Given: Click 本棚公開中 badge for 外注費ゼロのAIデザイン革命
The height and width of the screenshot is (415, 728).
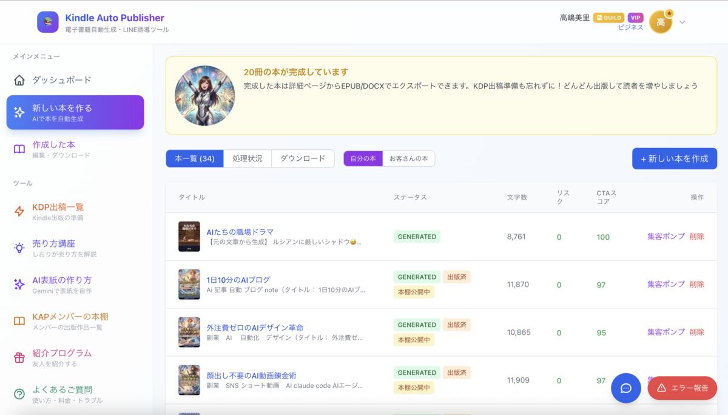Looking at the screenshot, I should (x=414, y=340).
